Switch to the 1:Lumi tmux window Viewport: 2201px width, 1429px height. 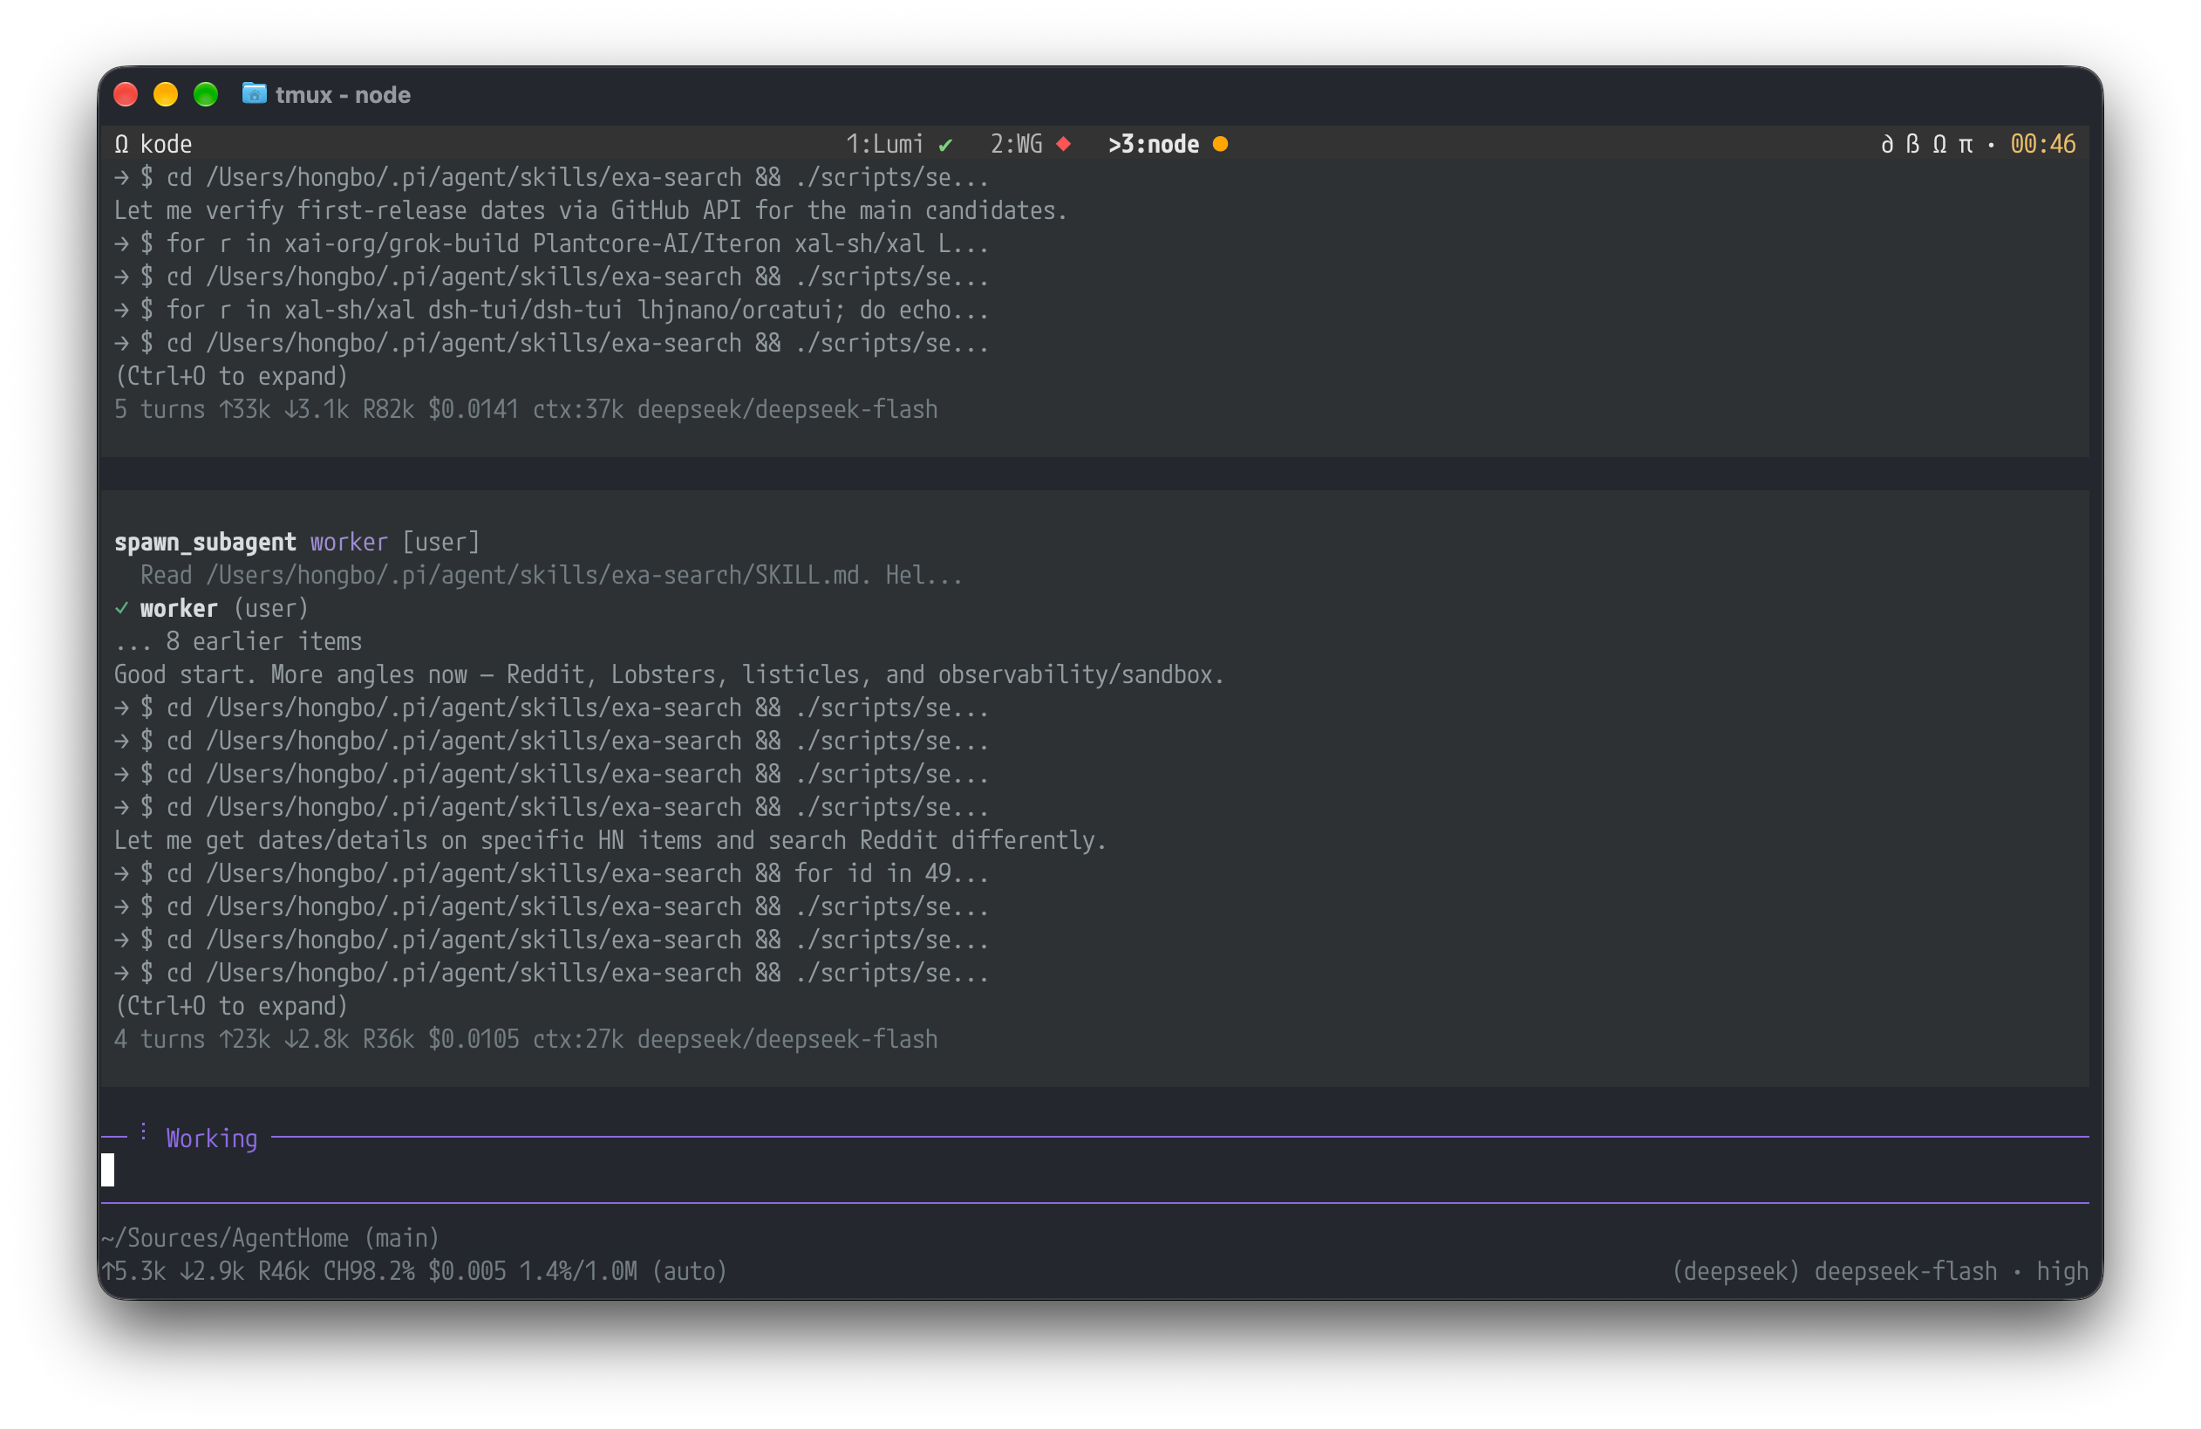point(885,144)
